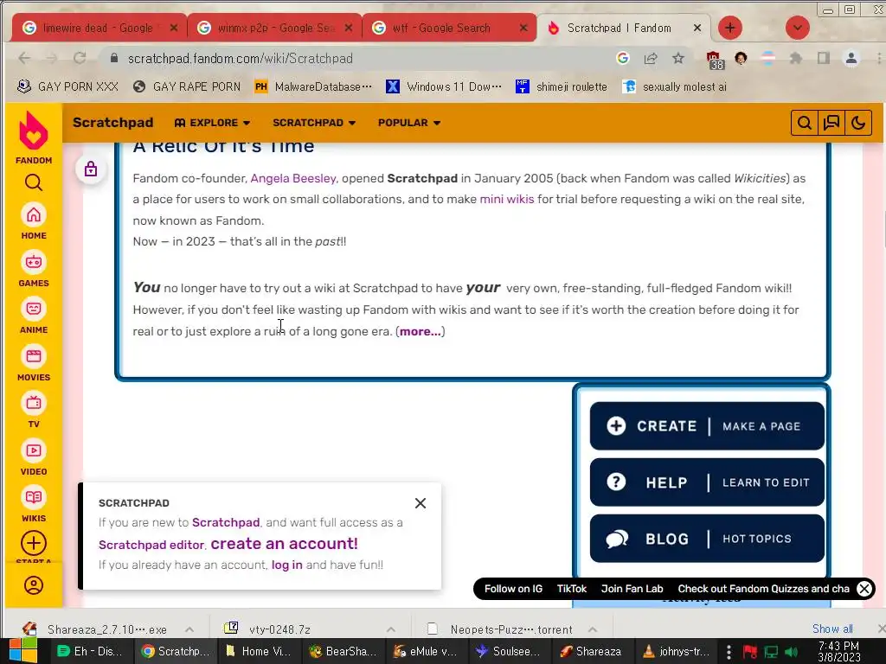886x664 pixels.
Task: Click the sidebar search magnifier icon
Action: click(x=34, y=182)
